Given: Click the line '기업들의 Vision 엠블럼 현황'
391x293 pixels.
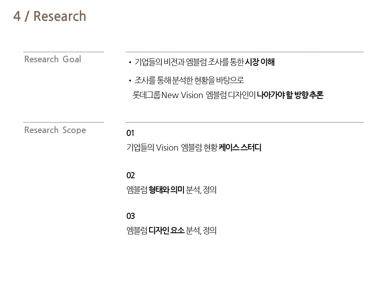Looking at the screenshot, I should [x=172, y=147].
